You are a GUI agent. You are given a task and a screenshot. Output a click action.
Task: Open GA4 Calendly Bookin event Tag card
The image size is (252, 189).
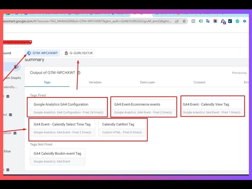[57, 157]
